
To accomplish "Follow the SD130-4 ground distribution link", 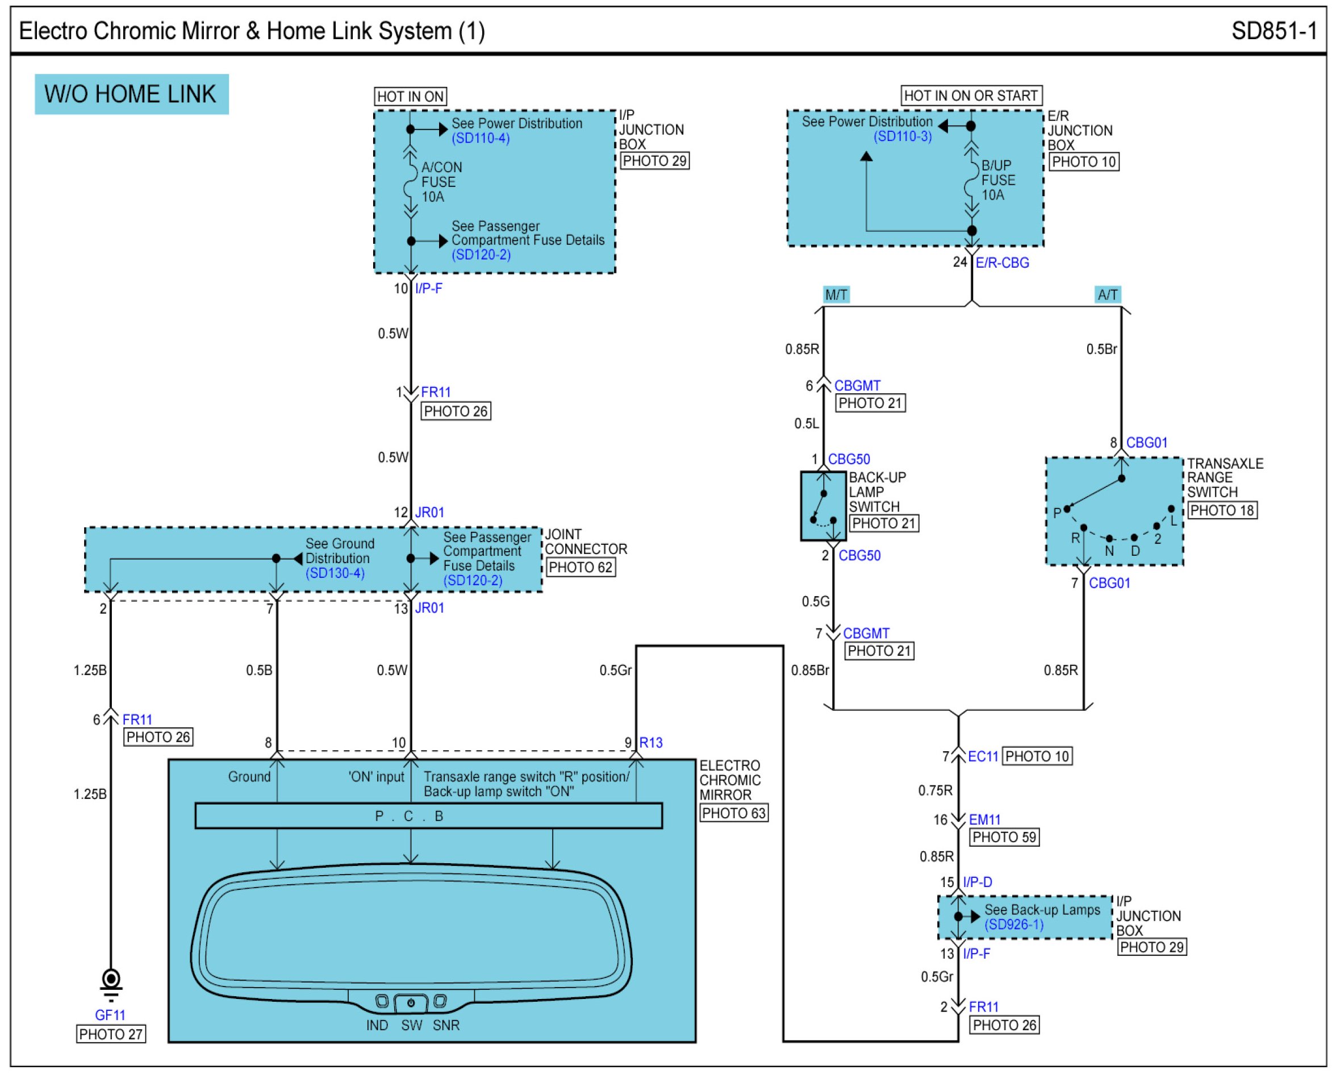I will 335,573.
